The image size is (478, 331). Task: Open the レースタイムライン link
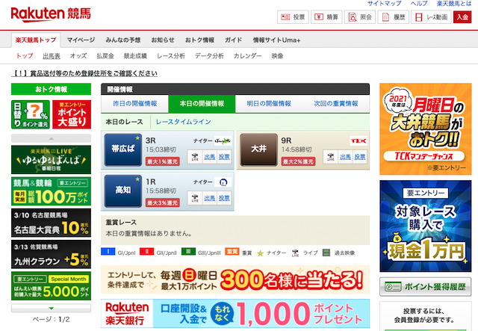coord(184,122)
